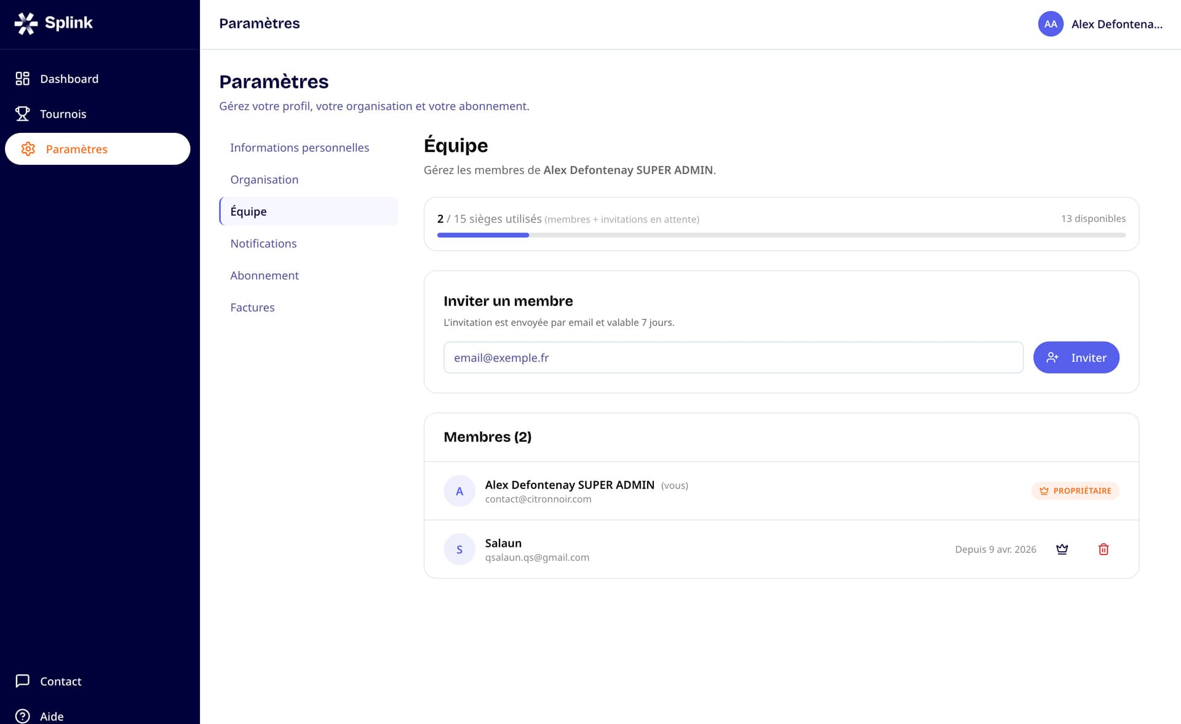This screenshot has height=724, width=1181.
Task: Click the Salaun member name
Action: [503, 543]
